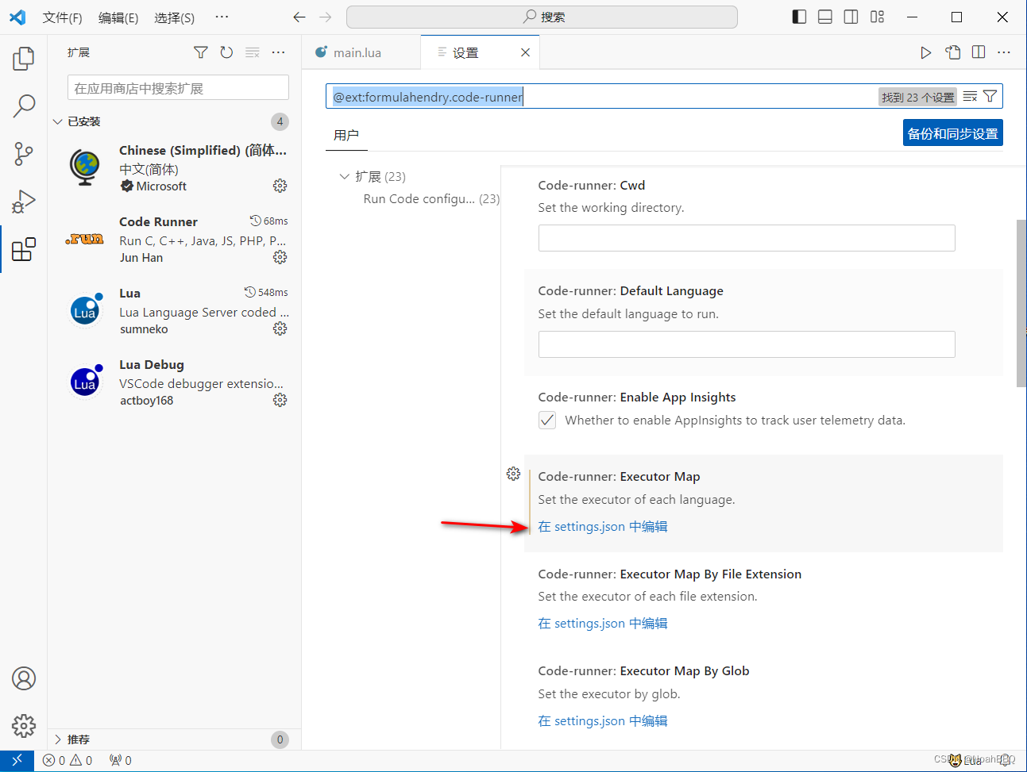The image size is (1027, 772).
Task: Edit Executor Map in settings.json link
Action: pos(603,527)
